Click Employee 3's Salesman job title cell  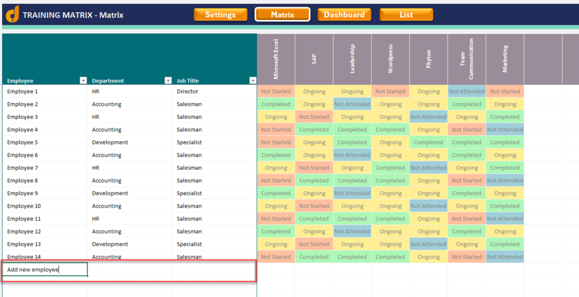(x=214, y=117)
